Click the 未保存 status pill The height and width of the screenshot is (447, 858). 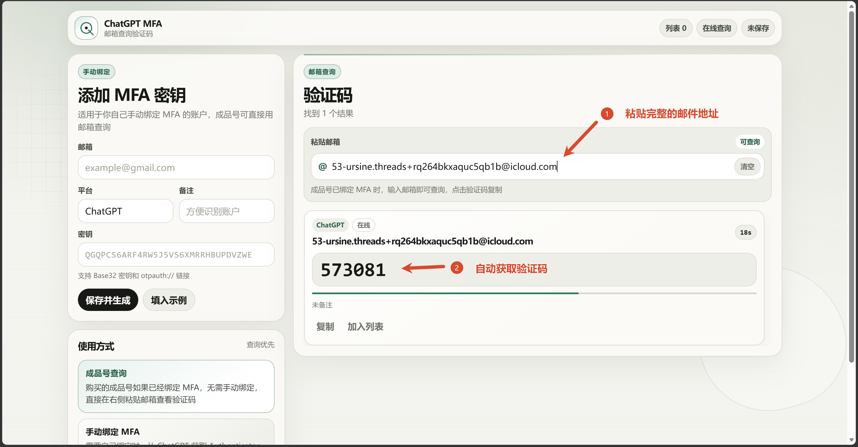(x=758, y=28)
